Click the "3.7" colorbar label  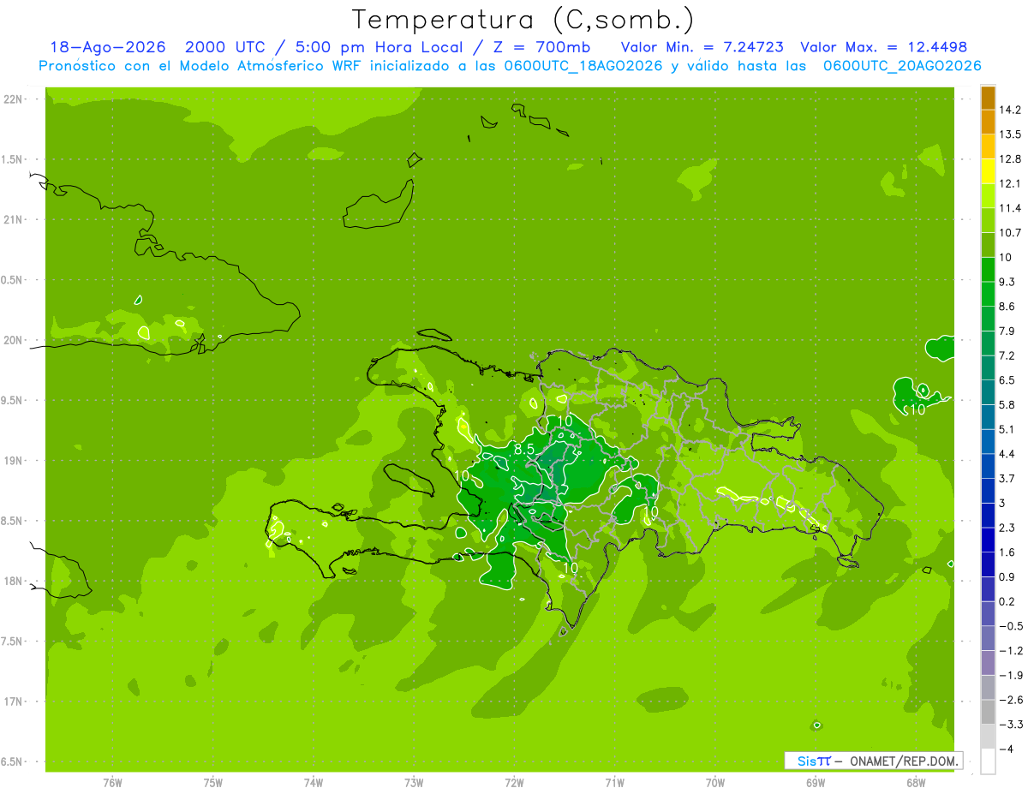click(x=1007, y=478)
